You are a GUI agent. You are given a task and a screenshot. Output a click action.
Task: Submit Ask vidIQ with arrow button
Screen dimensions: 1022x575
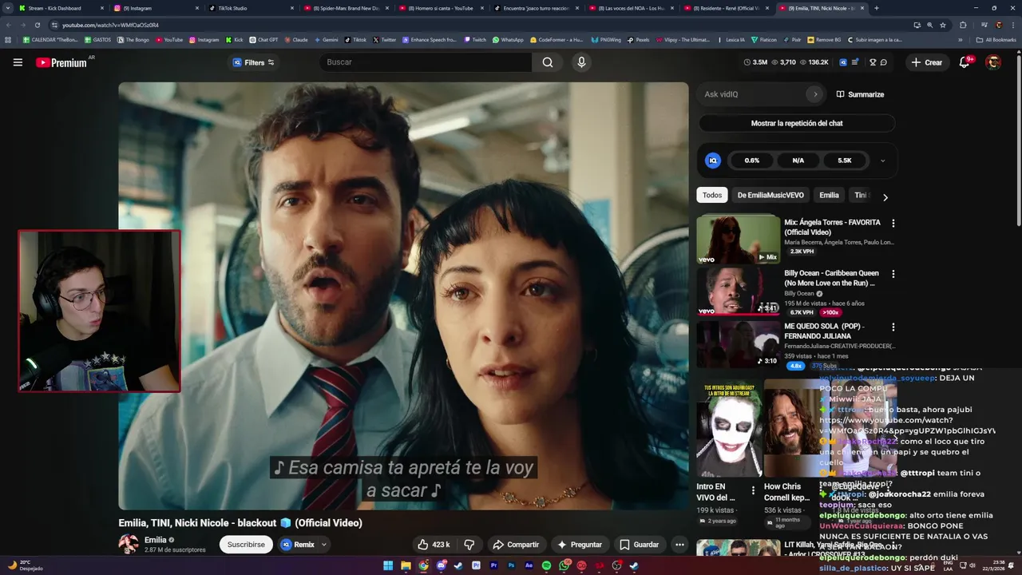815,94
